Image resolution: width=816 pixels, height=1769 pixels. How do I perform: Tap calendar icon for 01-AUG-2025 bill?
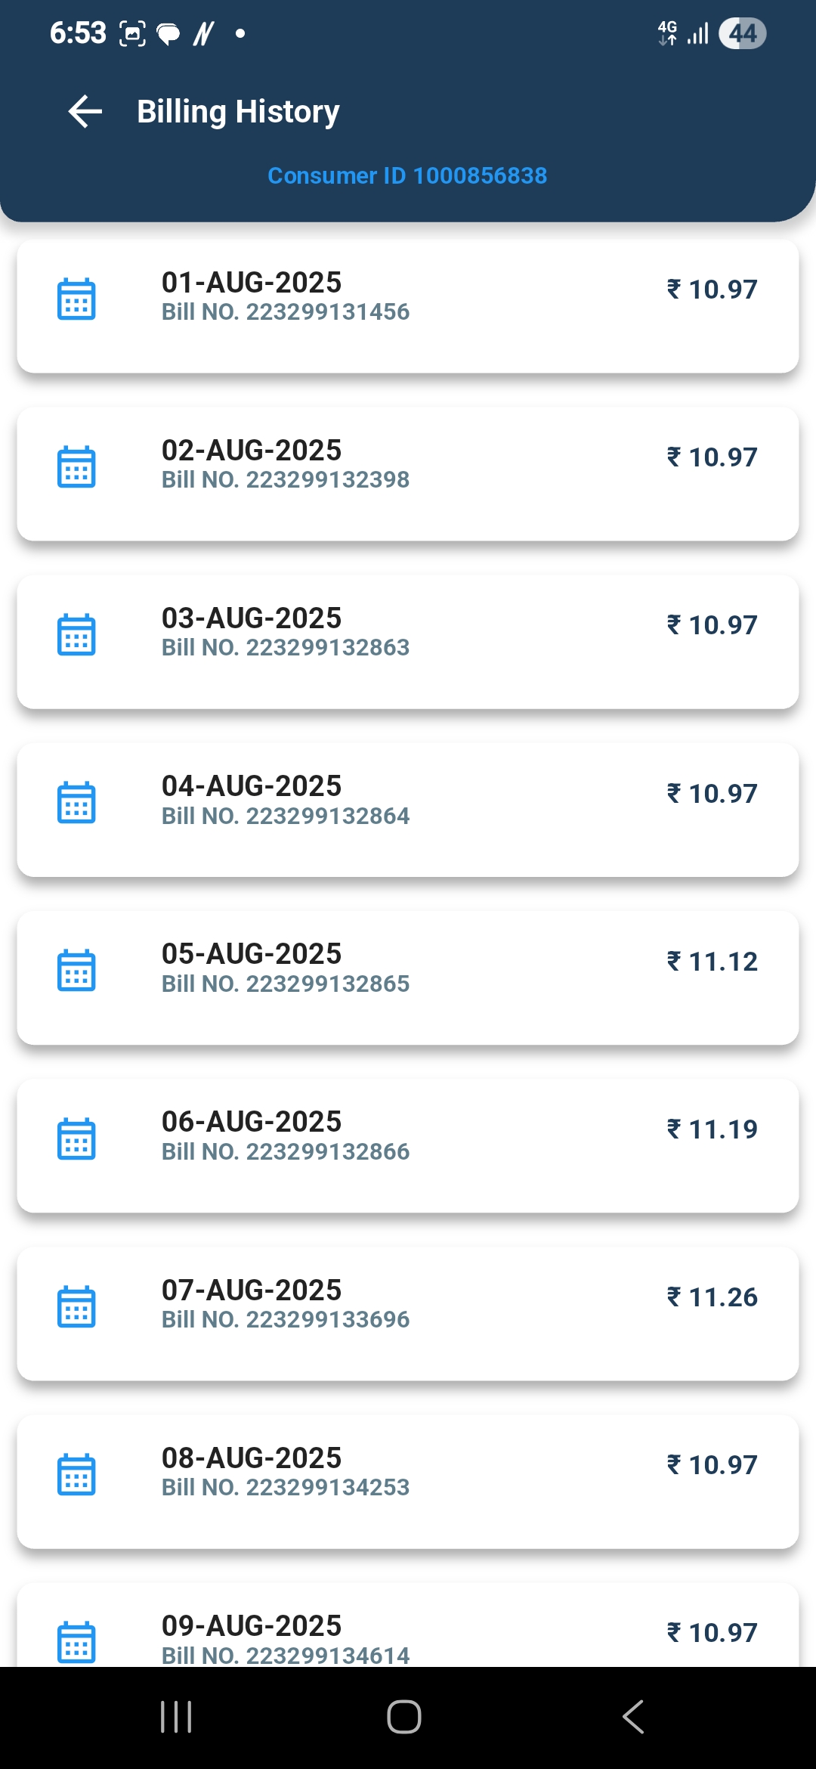76,299
